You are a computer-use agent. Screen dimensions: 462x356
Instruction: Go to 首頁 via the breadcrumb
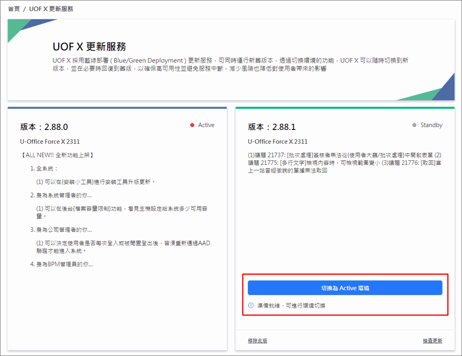click(x=15, y=9)
